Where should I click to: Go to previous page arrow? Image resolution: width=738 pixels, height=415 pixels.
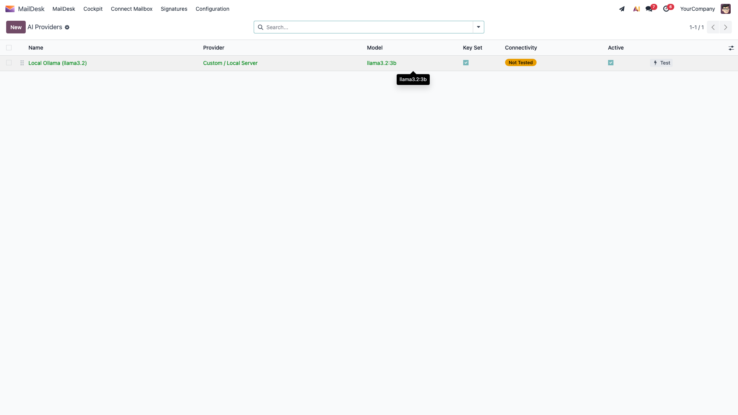713,27
